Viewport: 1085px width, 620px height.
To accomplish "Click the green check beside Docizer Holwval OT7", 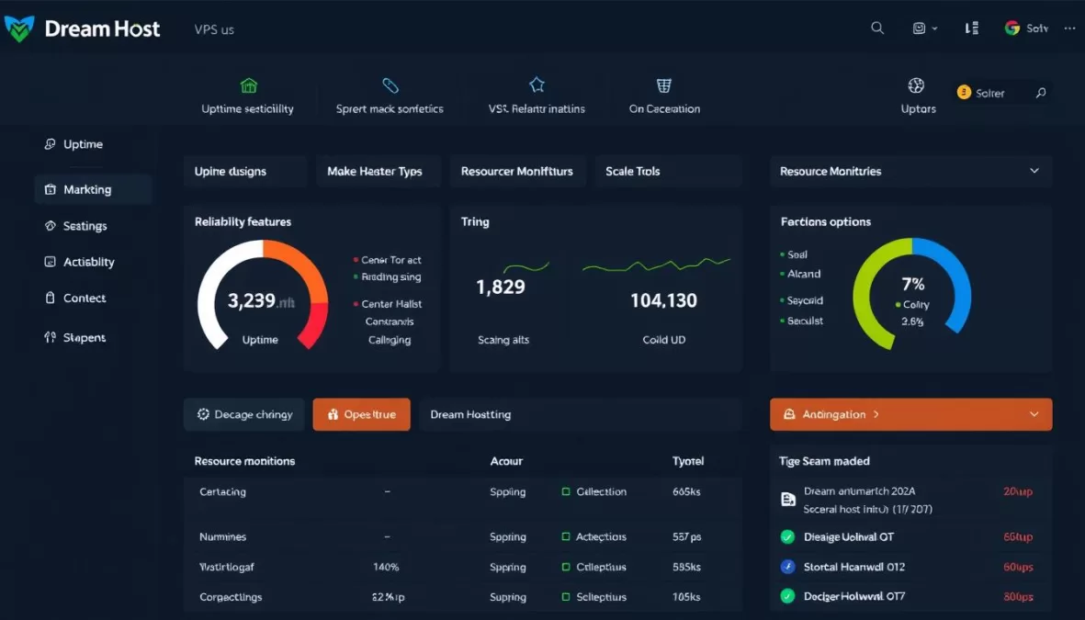I will (x=787, y=596).
